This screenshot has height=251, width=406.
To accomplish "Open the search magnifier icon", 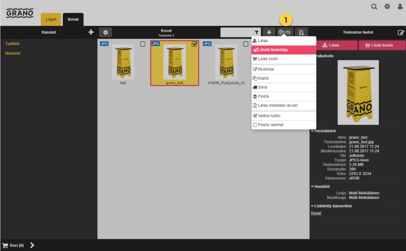I will pos(374,7).
